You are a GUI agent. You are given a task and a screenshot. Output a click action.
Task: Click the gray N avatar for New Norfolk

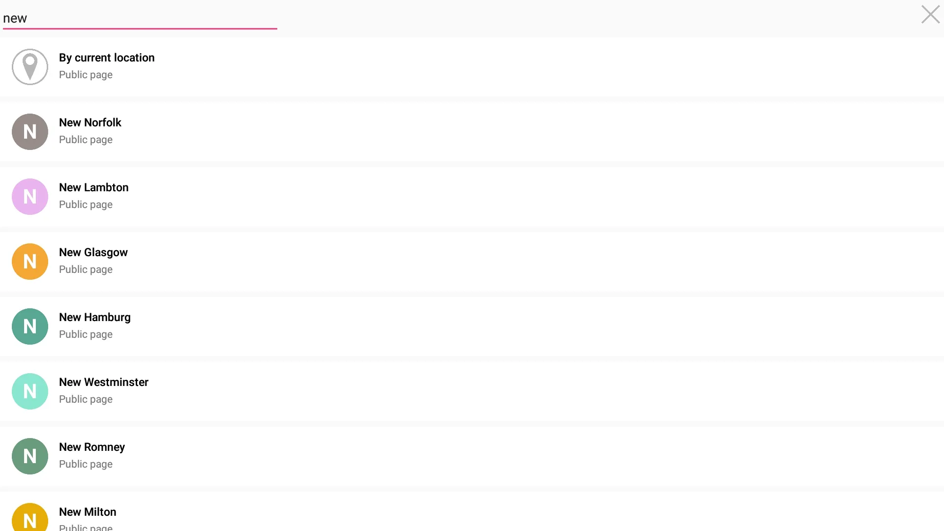pyautogui.click(x=30, y=132)
